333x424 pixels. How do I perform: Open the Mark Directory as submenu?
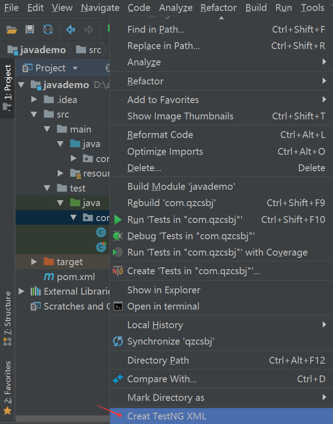pyautogui.click(x=221, y=398)
